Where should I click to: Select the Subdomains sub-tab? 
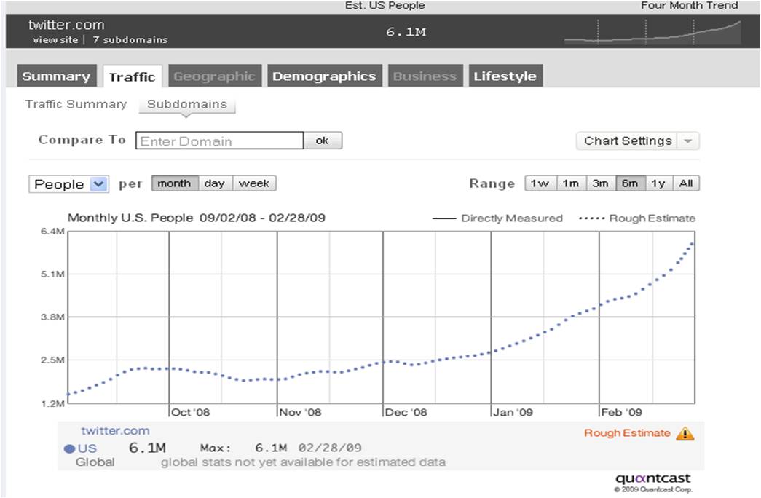(187, 104)
